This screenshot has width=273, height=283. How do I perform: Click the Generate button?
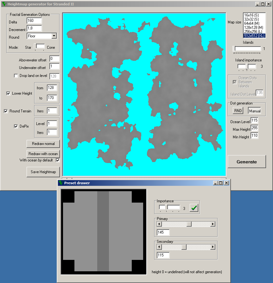[247, 162]
